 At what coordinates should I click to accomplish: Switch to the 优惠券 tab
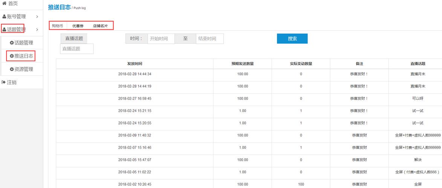[78, 26]
